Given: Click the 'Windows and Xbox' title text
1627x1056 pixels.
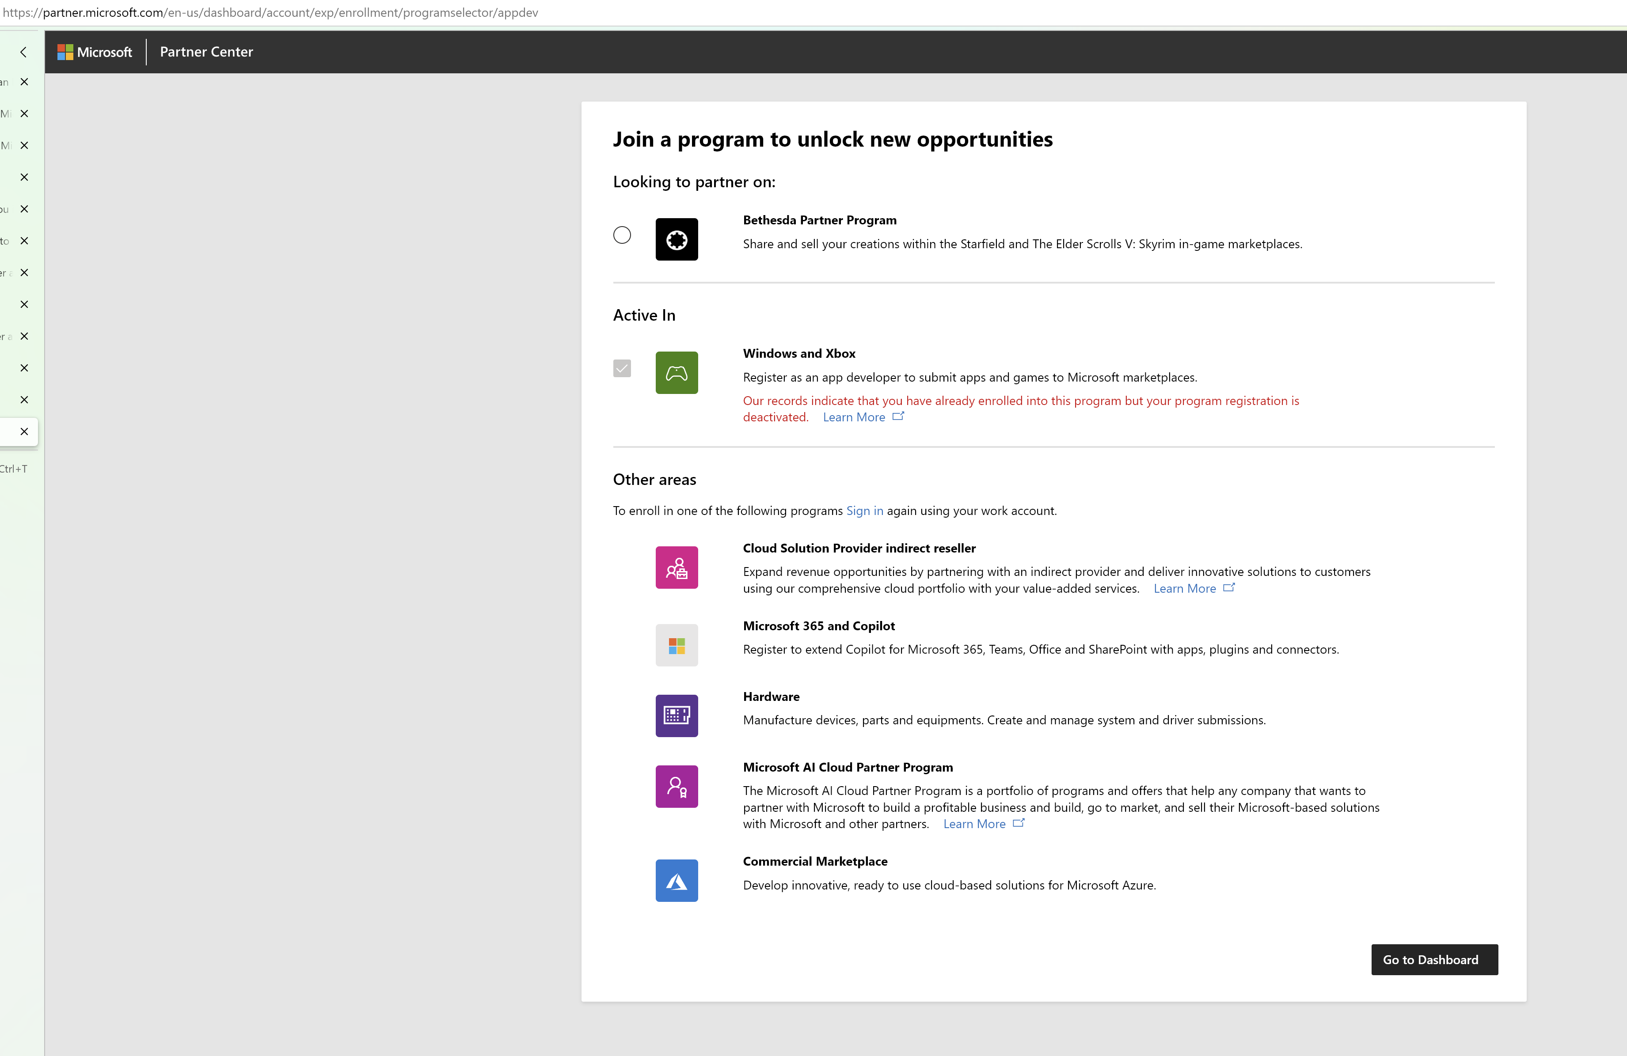Looking at the screenshot, I should coord(798,353).
